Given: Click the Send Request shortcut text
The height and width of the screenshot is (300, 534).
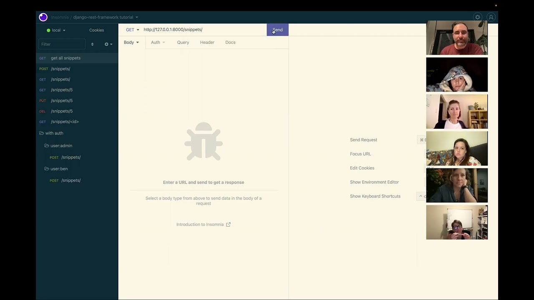Looking at the screenshot, I should [x=363, y=140].
